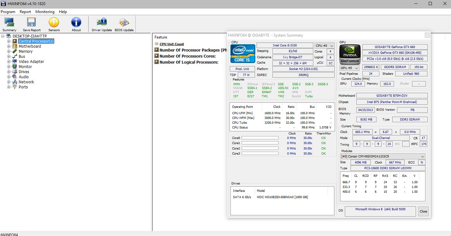
Task: Open the Sensors lightning icon
Action: [x=54, y=24]
